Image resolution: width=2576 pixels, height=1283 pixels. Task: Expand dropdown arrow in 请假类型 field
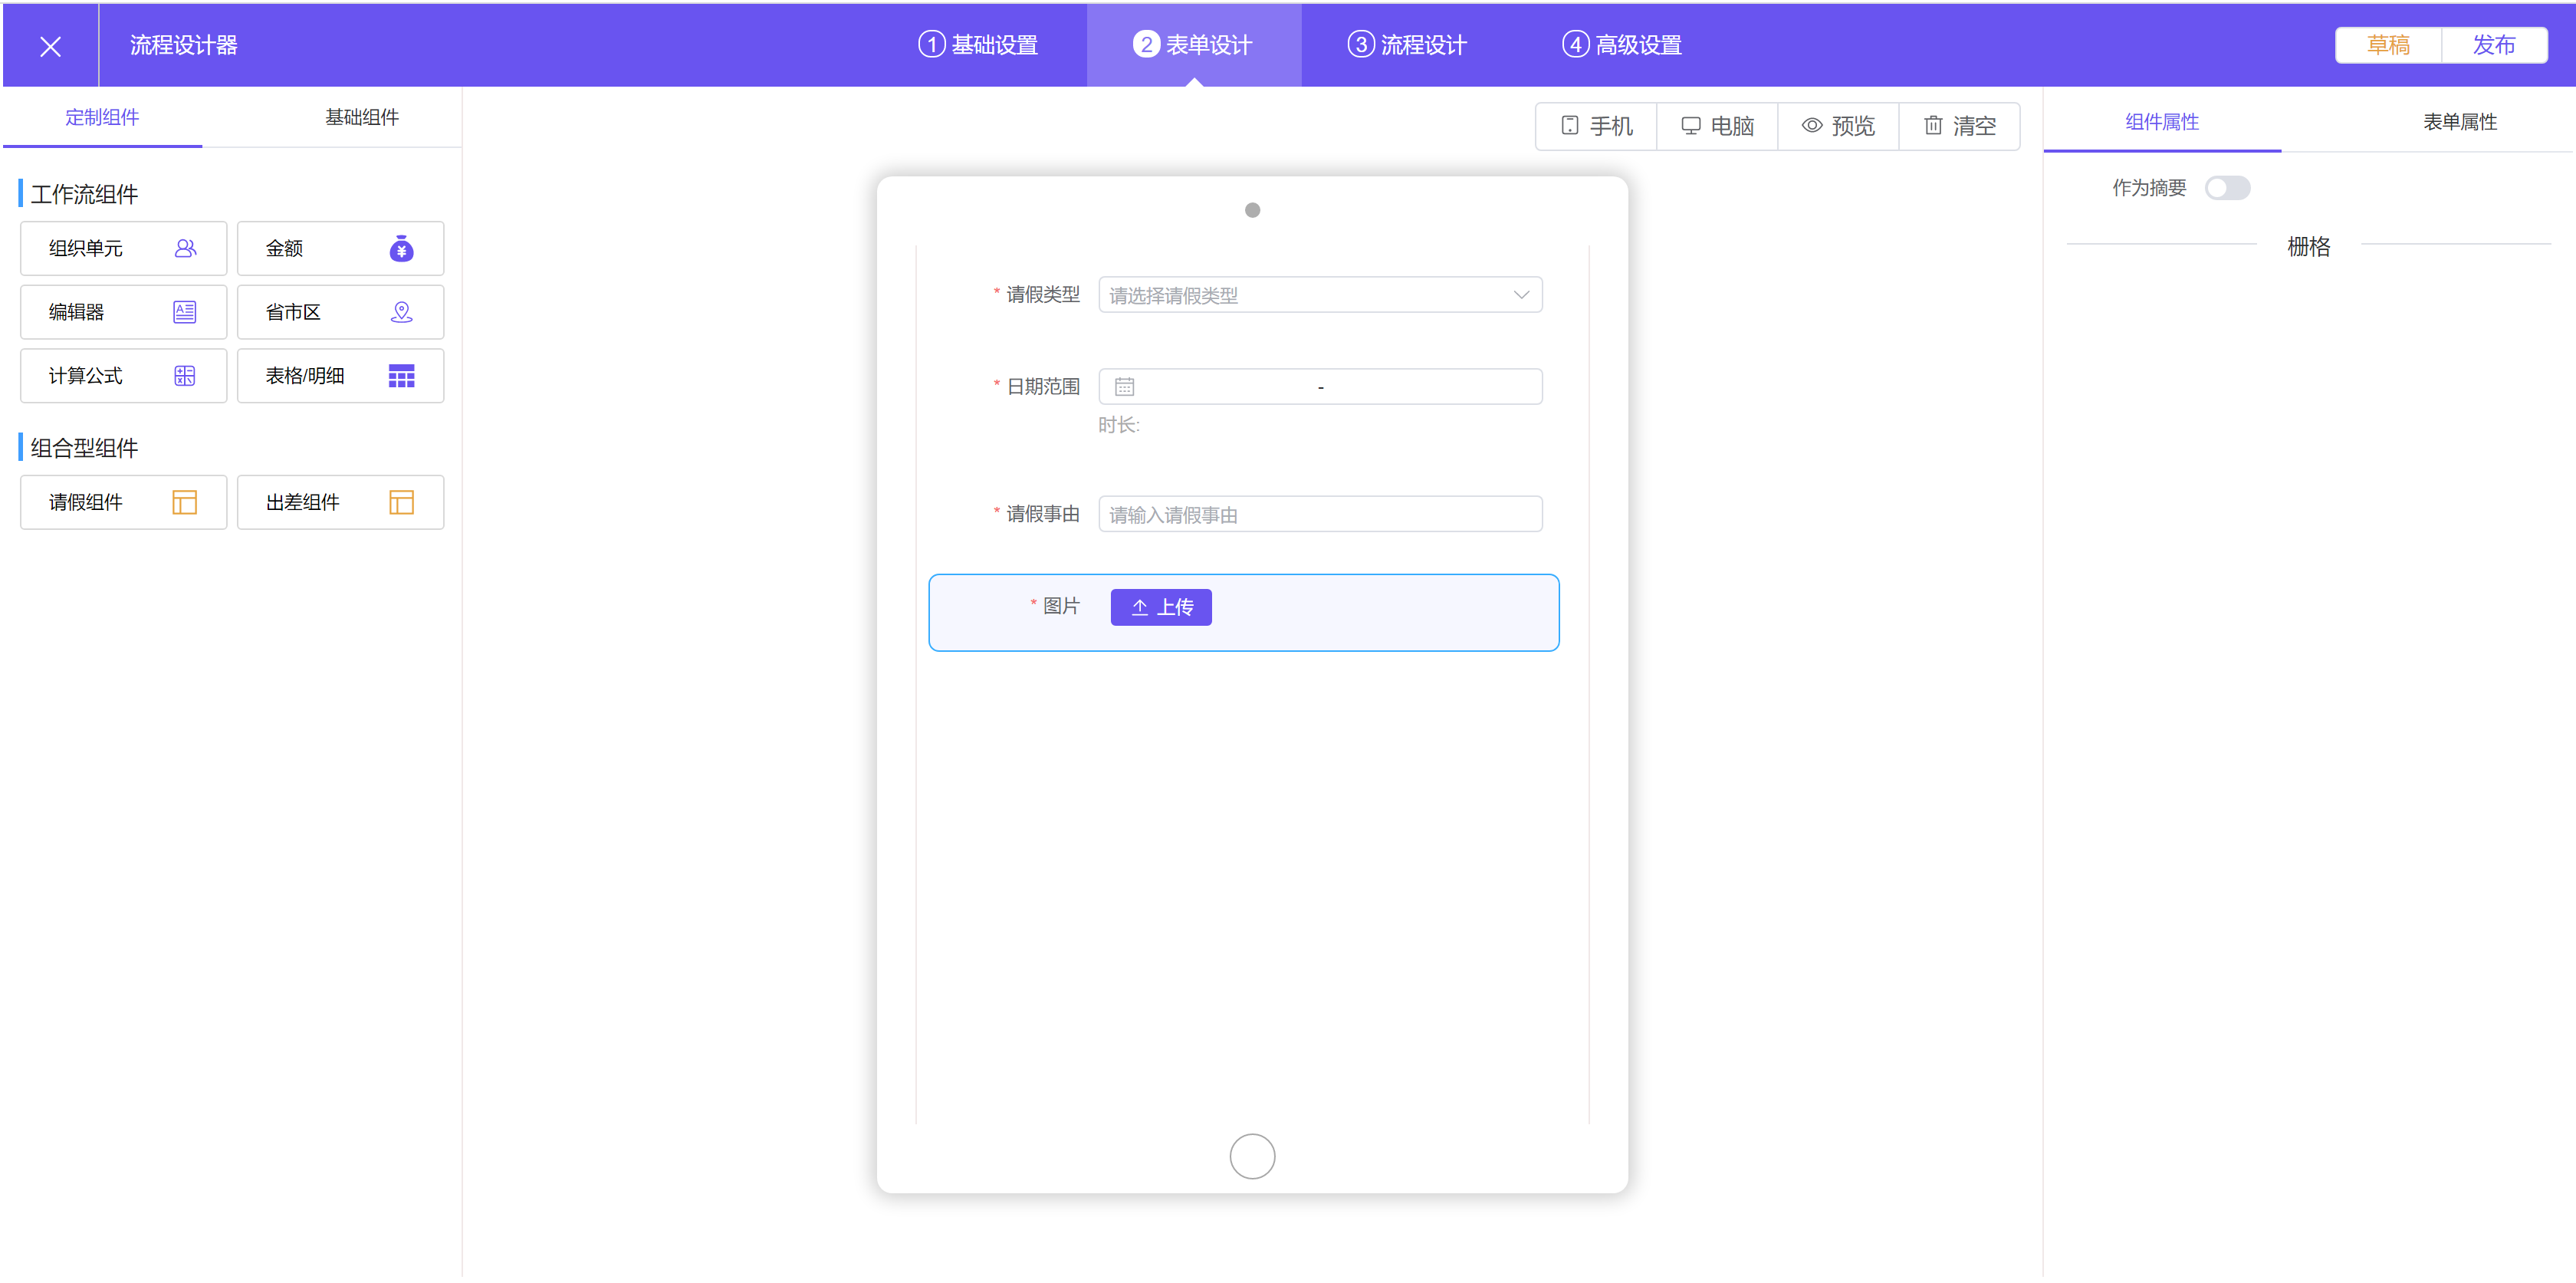(1520, 295)
